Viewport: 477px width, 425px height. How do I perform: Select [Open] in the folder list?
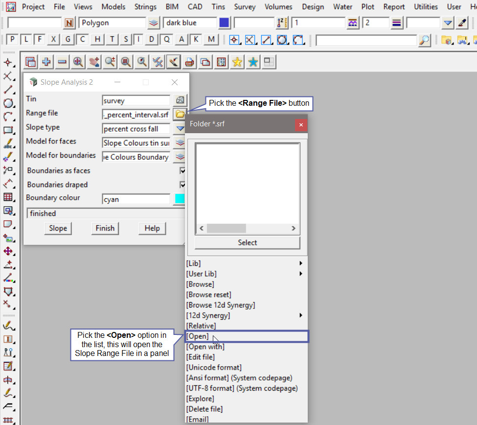point(198,336)
